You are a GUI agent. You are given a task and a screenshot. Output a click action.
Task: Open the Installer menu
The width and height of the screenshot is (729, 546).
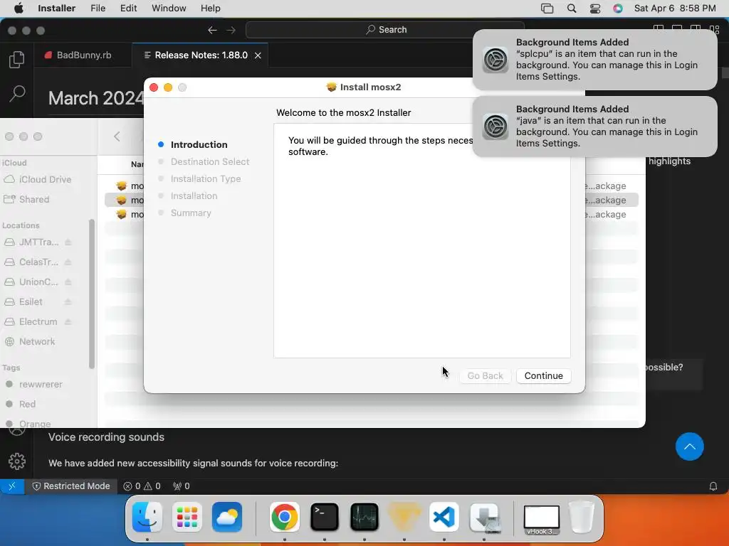pyautogui.click(x=56, y=9)
